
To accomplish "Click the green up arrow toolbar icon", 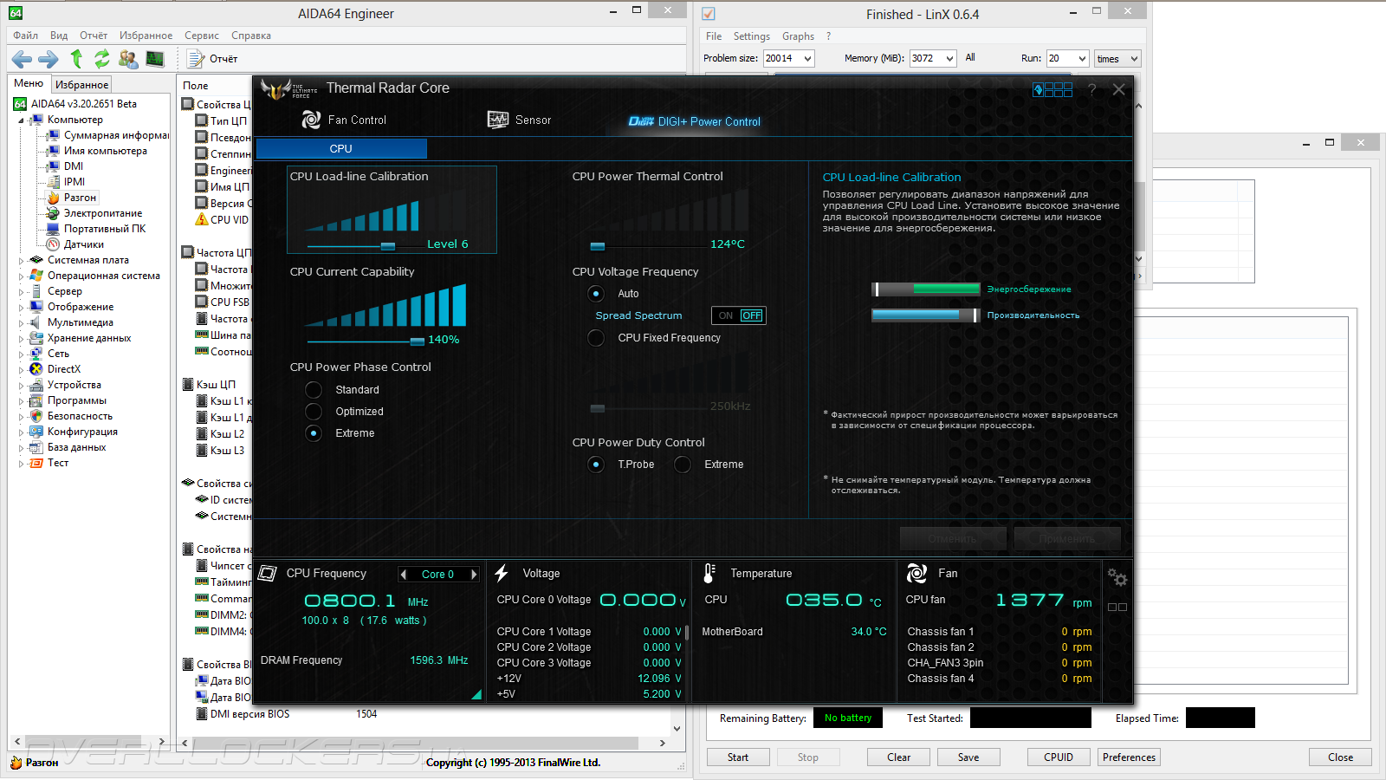I will [76, 59].
